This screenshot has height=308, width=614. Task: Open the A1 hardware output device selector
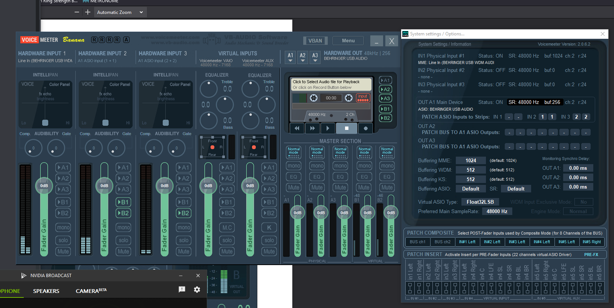290,57
